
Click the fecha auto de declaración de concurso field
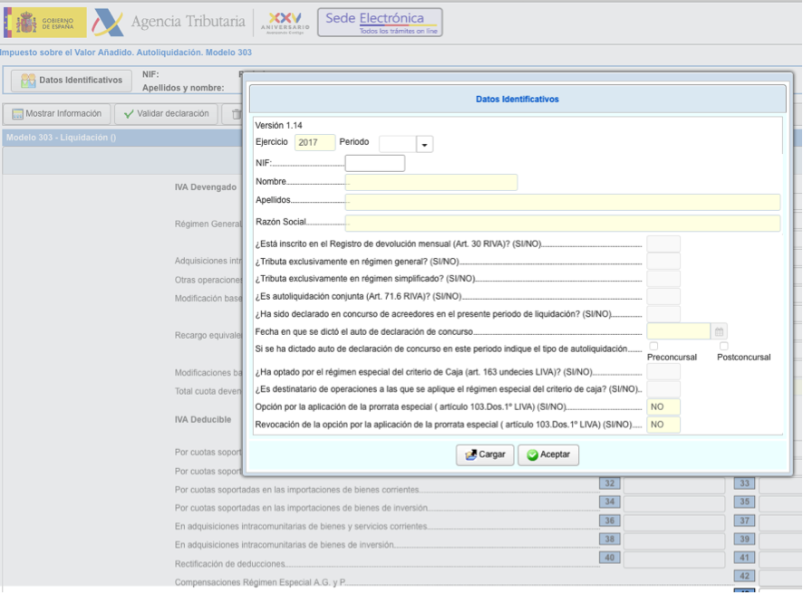[678, 331]
